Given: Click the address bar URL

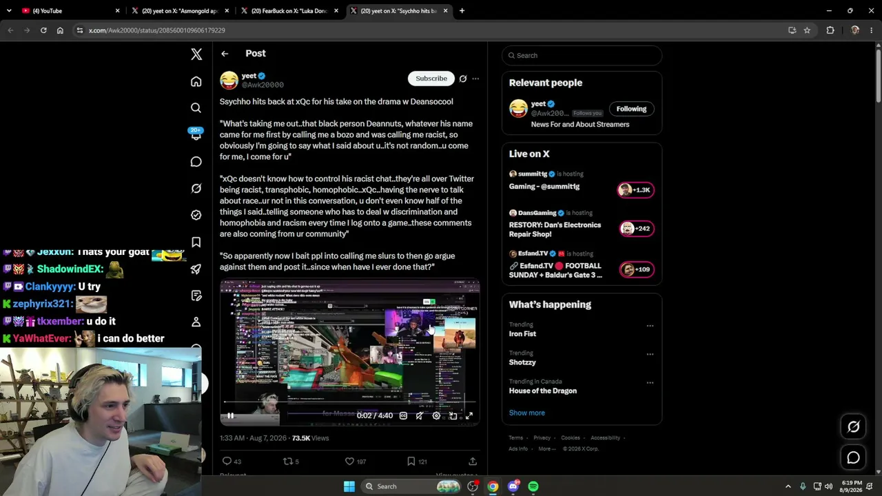Looking at the screenshot, I should pos(157,30).
